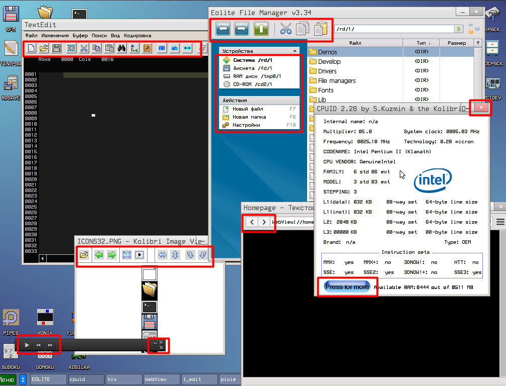Paste files with Eolite's clipboard icon

320,29
